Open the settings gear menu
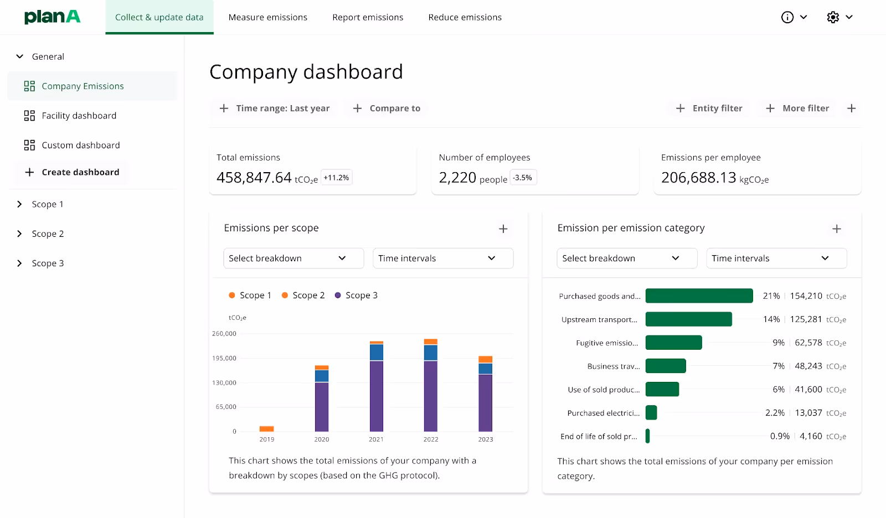Screen dimensions: 886x518 833,17
